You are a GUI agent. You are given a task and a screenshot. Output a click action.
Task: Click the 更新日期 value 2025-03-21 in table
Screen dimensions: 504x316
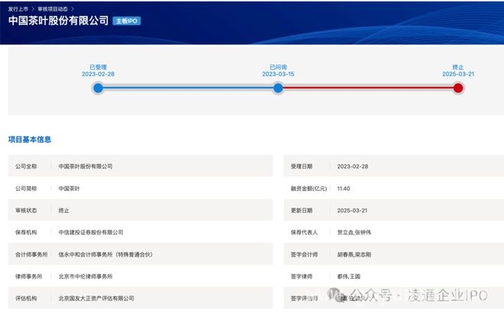click(x=352, y=211)
